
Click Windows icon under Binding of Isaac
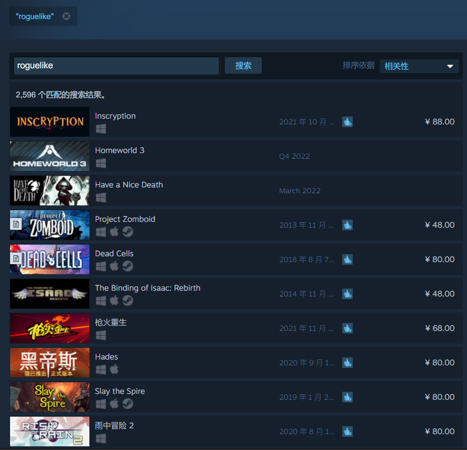[x=101, y=301]
